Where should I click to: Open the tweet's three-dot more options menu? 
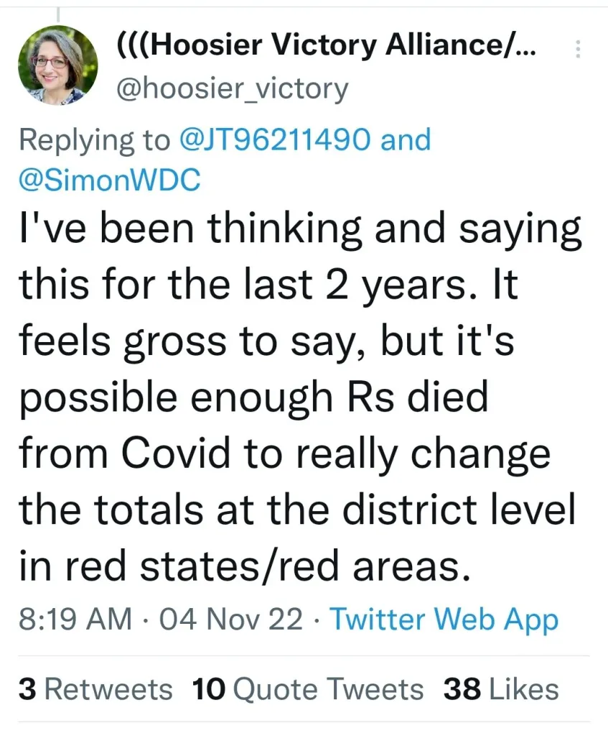(x=579, y=50)
